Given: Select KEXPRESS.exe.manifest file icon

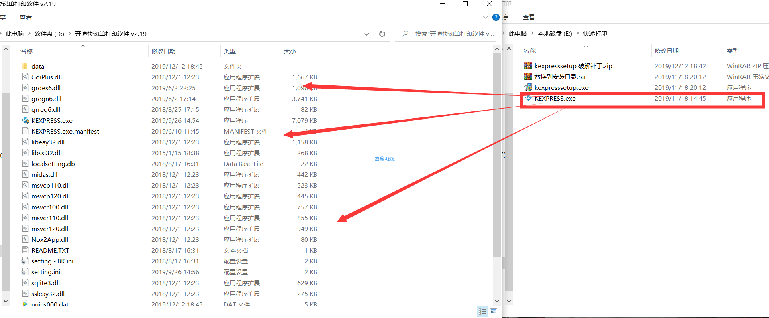Looking at the screenshot, I should click(25, 131).
